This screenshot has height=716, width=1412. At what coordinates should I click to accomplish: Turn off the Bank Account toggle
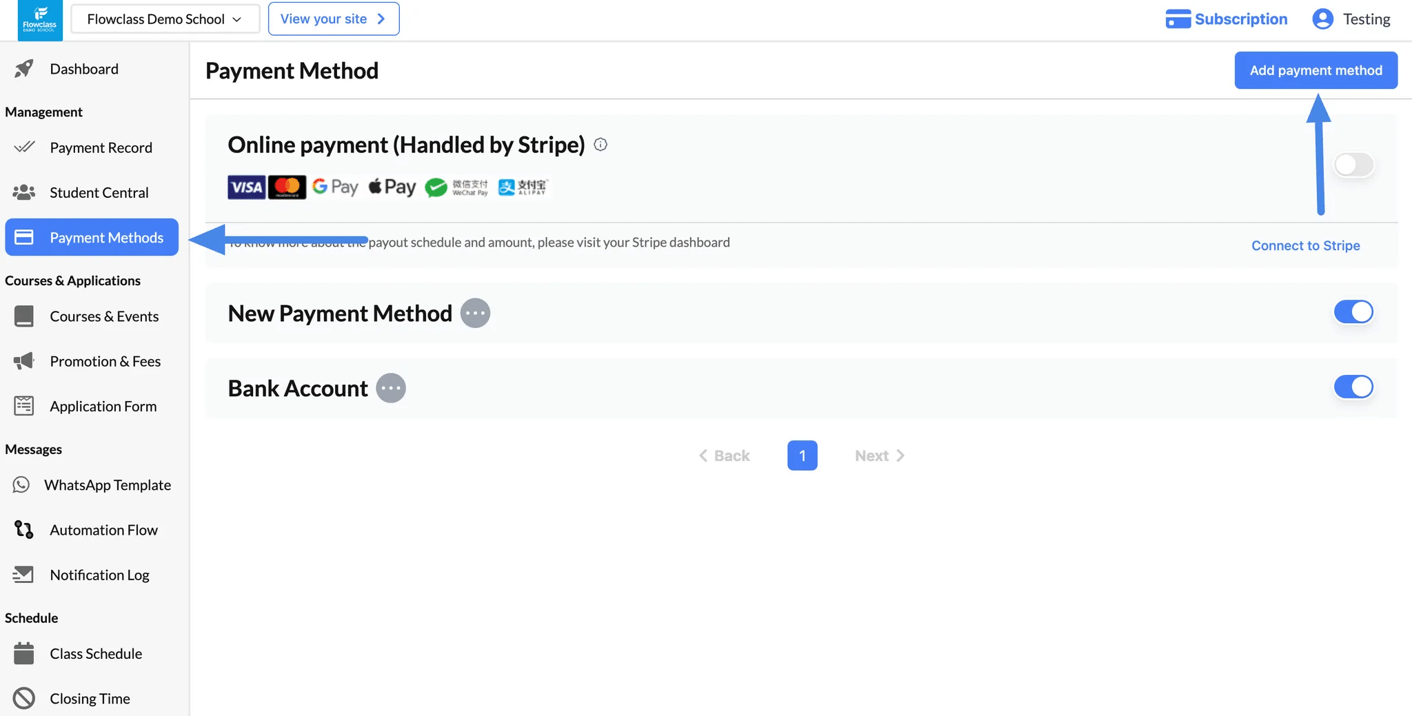tap(1353, 387)
